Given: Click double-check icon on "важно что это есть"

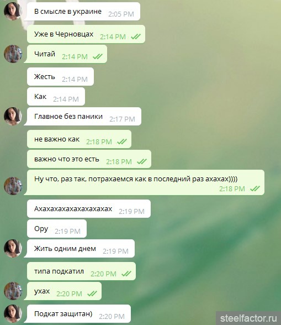Looking at the screenshot, I should [x=142, y=161].
